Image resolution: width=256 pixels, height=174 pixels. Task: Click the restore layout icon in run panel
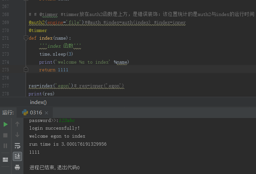tap(5, 159)
